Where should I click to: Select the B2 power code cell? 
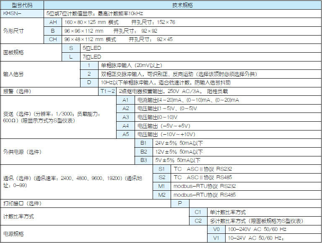coord(144,152)
